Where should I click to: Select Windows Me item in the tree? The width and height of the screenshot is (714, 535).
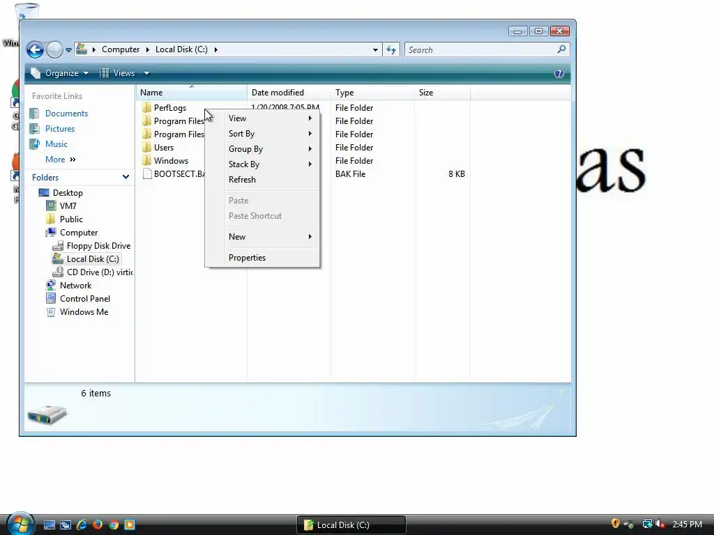84,311
